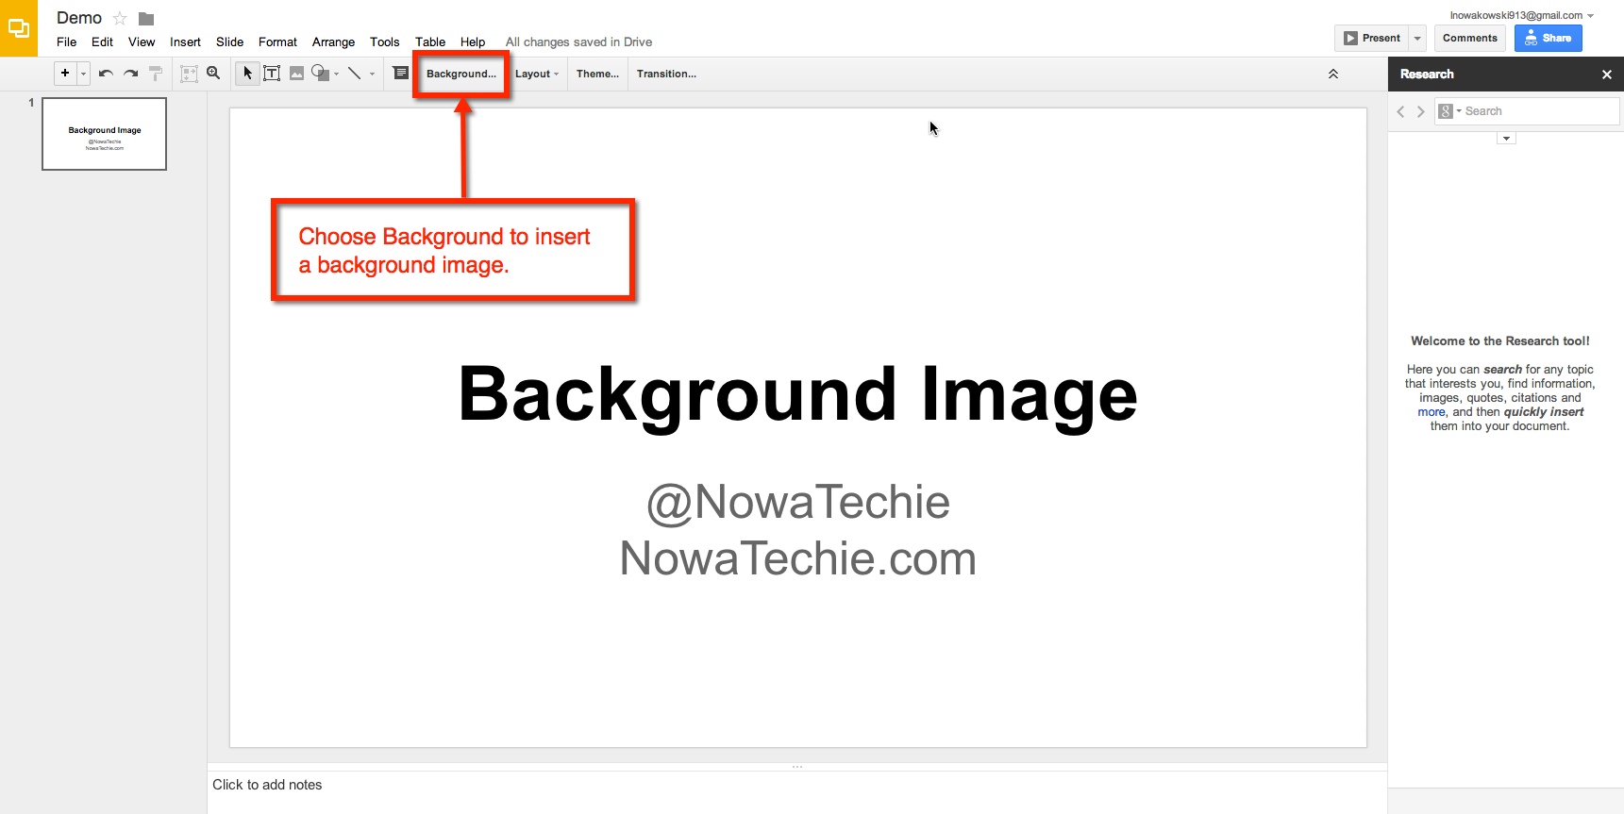Click the undo arrow icon

click(106, 74)
